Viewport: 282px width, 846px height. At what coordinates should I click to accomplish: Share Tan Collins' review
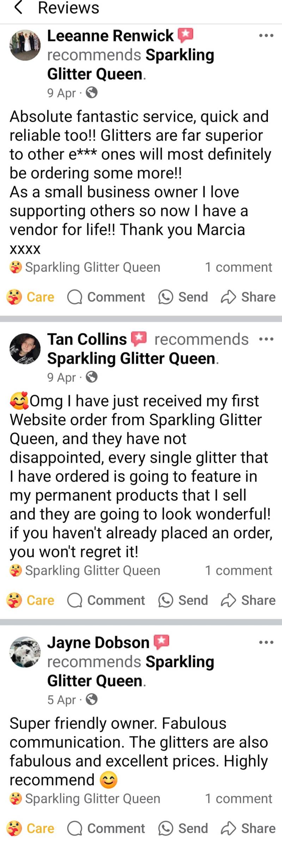point(249,600)
